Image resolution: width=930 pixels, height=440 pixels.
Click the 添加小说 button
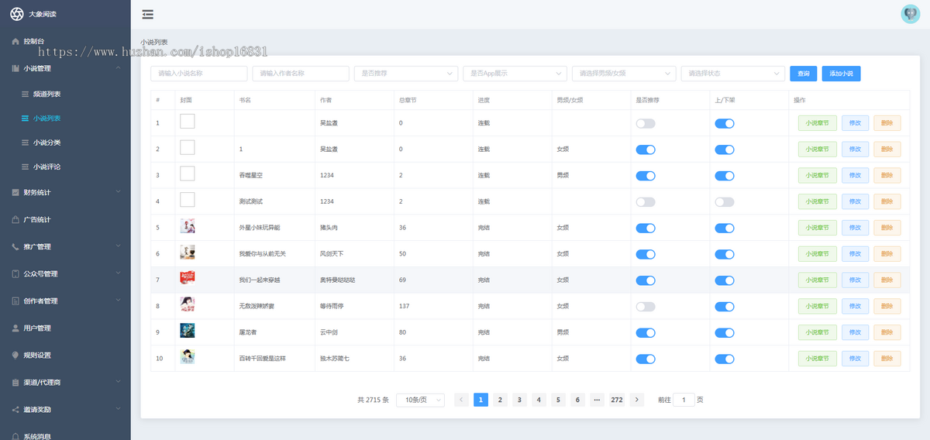coord(841,74)
